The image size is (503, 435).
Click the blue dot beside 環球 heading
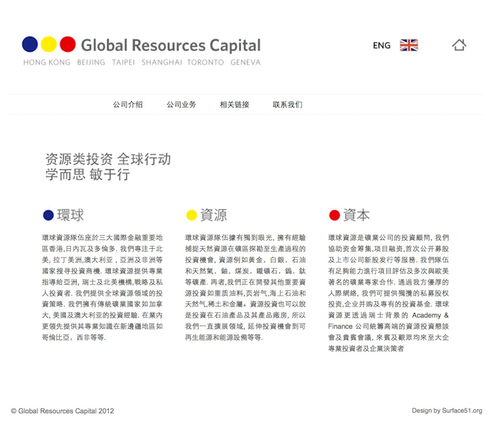[48, 215]
